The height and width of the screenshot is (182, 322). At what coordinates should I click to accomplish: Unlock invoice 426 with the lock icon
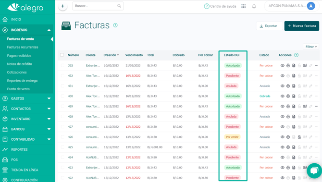coord(299,137)
